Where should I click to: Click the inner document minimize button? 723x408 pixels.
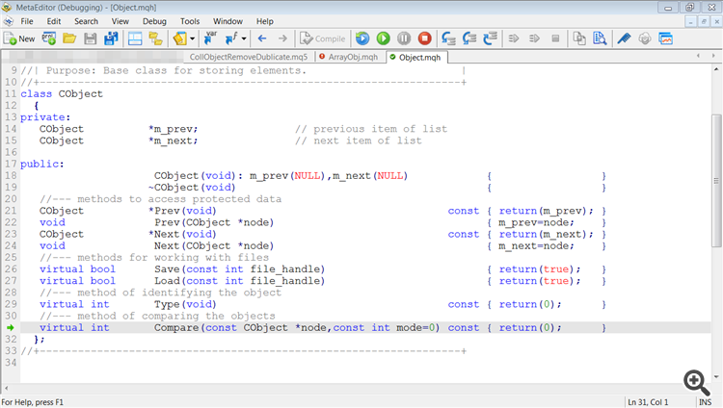[x=690, y=21]
